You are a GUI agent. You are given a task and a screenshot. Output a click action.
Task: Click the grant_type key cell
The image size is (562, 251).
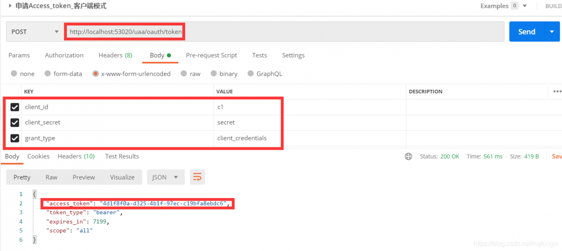click(117, 138)
